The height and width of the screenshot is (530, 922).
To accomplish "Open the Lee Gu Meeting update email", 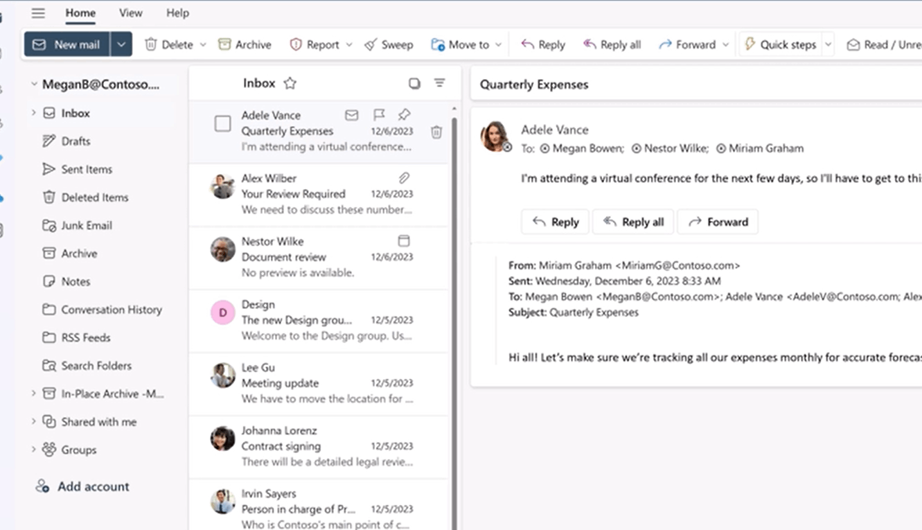I will tap(319, 383).
